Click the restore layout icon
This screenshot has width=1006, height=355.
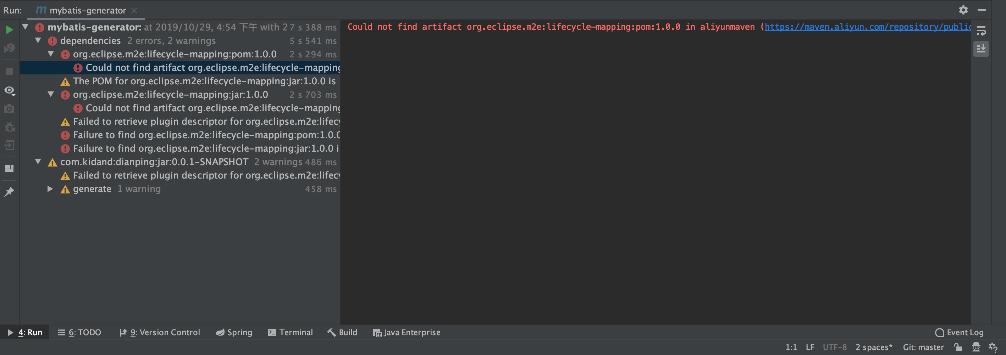point(9,169)
